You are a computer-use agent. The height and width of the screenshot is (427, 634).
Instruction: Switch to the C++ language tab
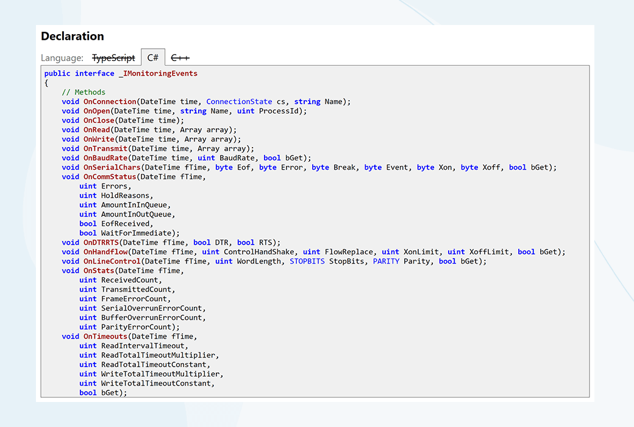tap(180, 58)
